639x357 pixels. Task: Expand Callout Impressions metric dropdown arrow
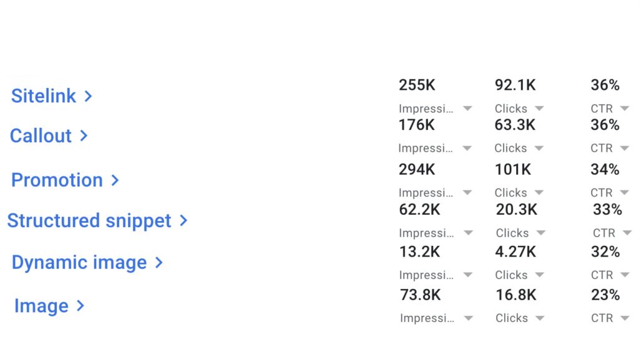click(467, 149)
